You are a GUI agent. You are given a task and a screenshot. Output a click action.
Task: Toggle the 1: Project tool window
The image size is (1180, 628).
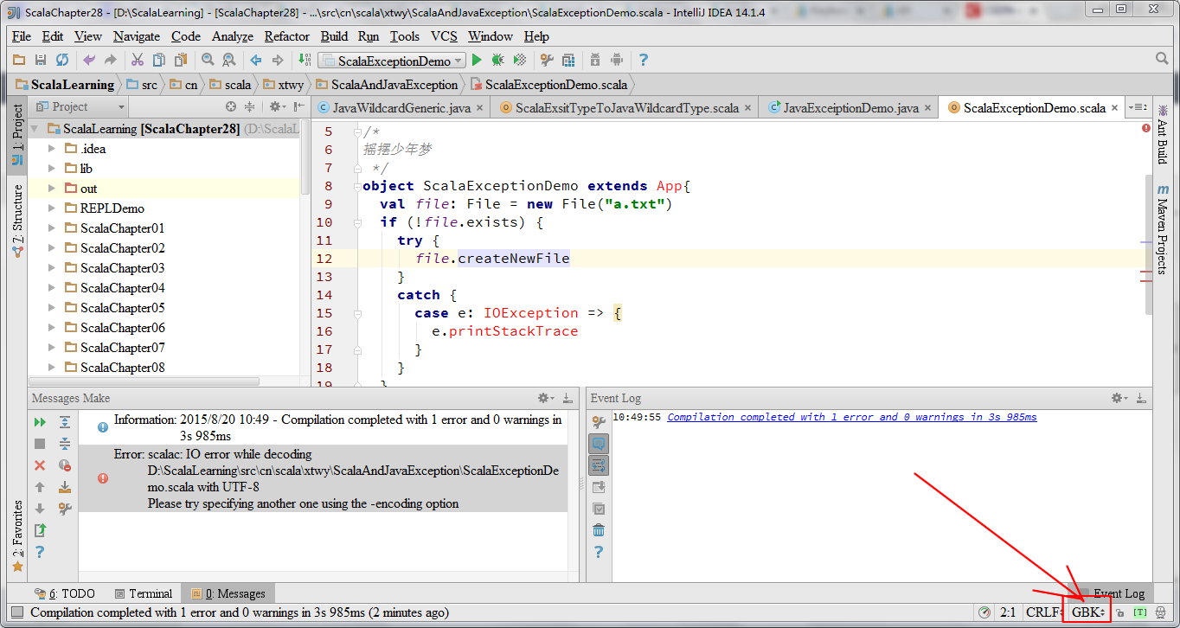click(x=17, y=136)
